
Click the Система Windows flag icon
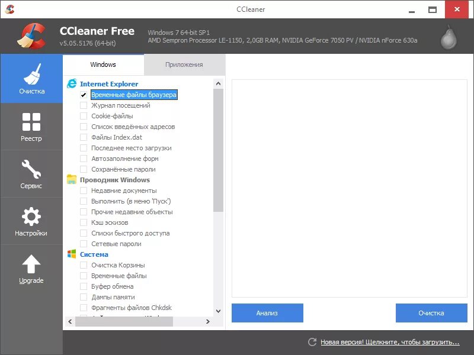tap(72, 254)
